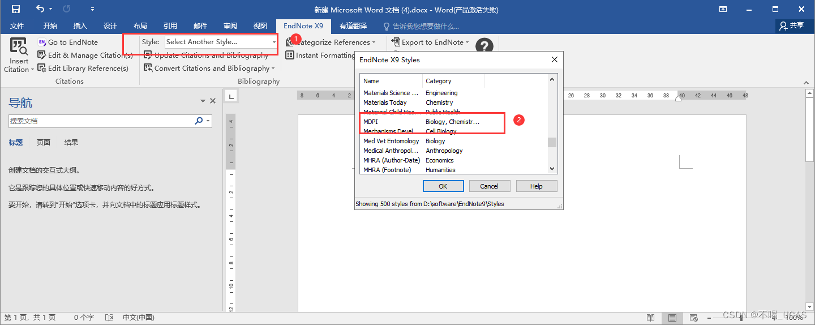The image size is (815, 325).
Task: Click Help in EndNote X9 Styles dialog
Action: coord(536,186)
